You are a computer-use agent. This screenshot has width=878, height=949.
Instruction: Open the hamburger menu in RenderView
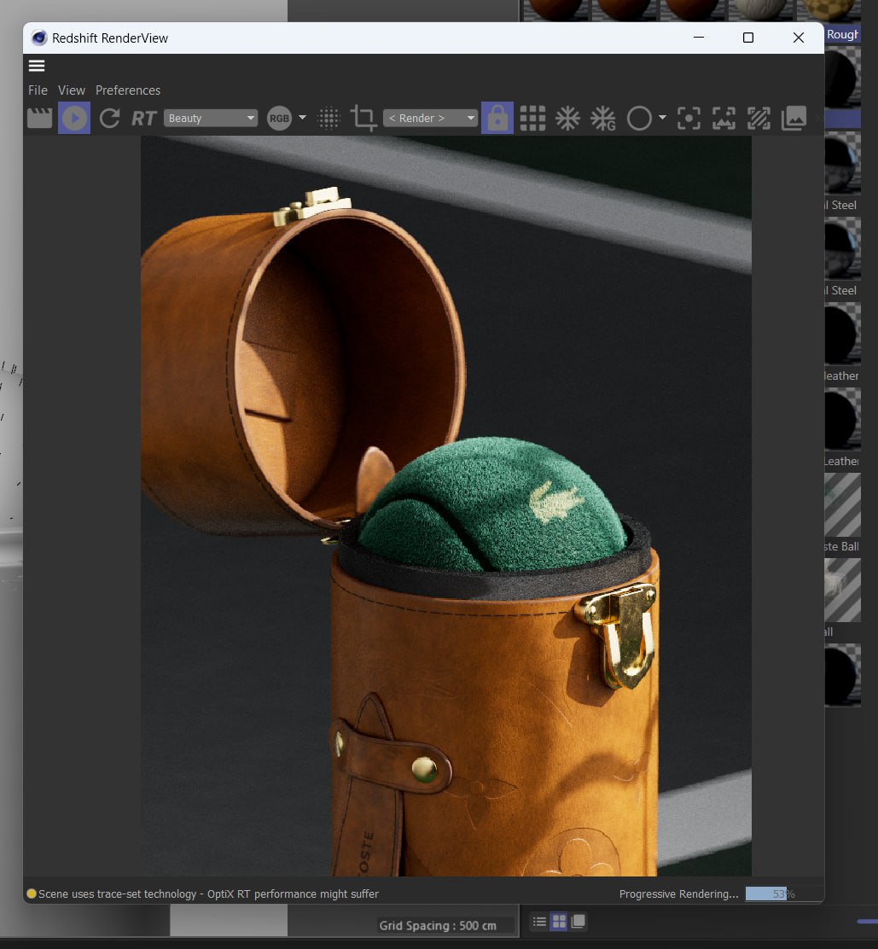tap(37, 66)
